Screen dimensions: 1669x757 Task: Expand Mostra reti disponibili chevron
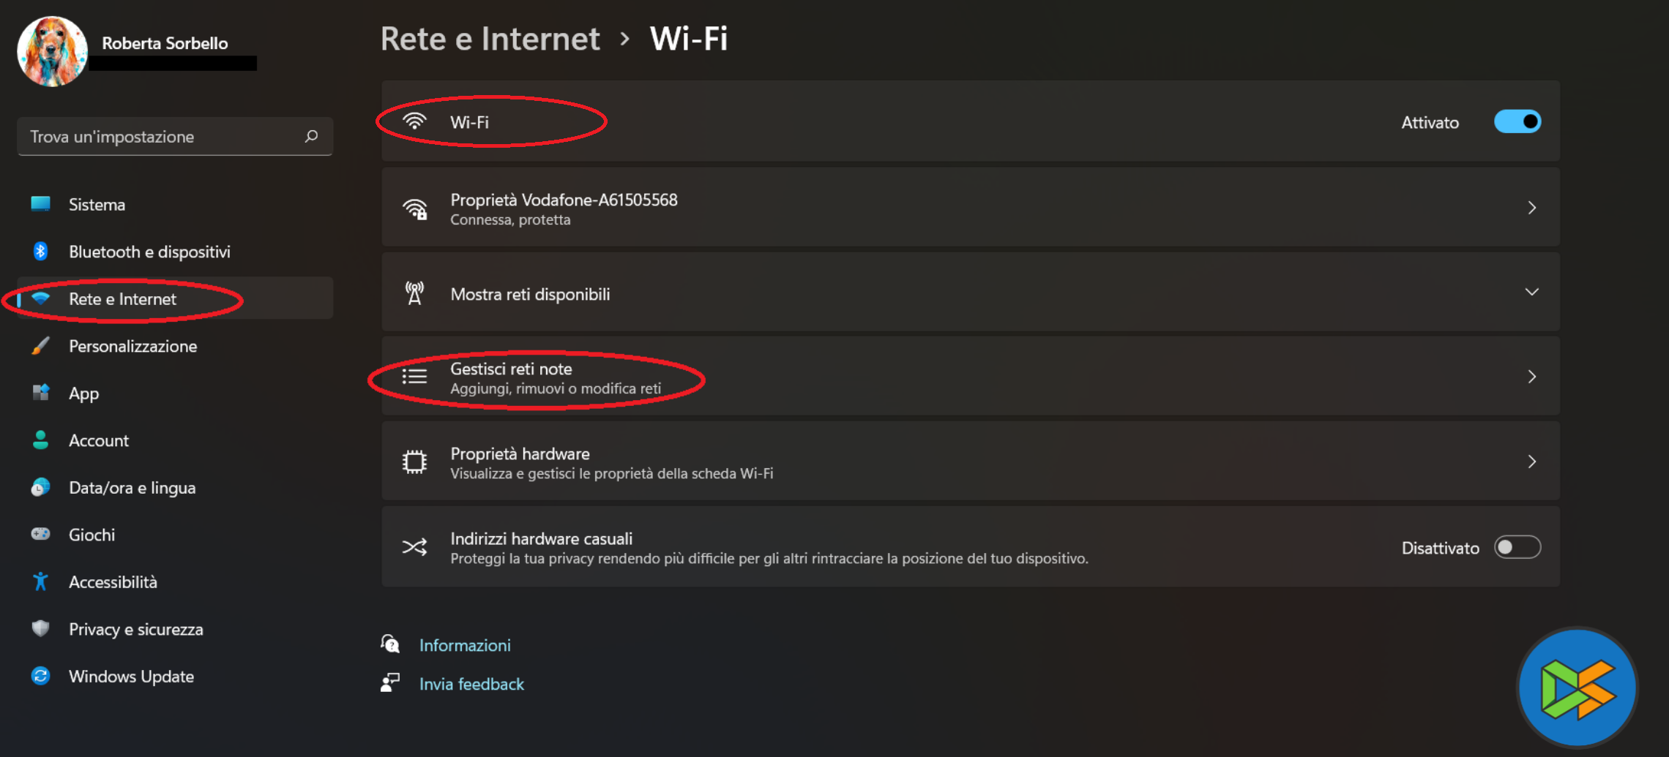pos(1531,293)
